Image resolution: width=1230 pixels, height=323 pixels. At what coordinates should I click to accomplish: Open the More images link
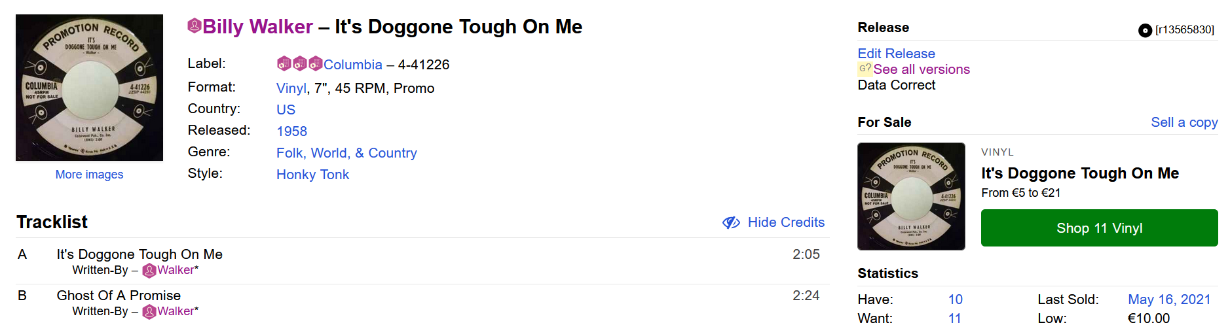click(89, 175)
